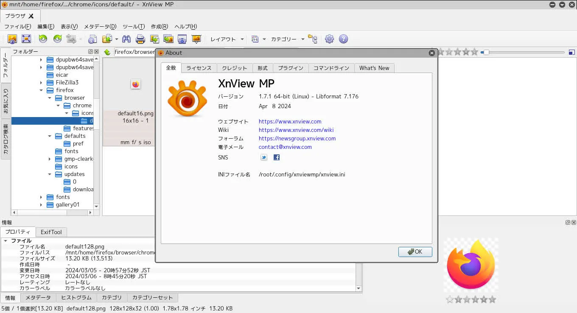Click the rotate left toolbar icon

pos(43,39)
